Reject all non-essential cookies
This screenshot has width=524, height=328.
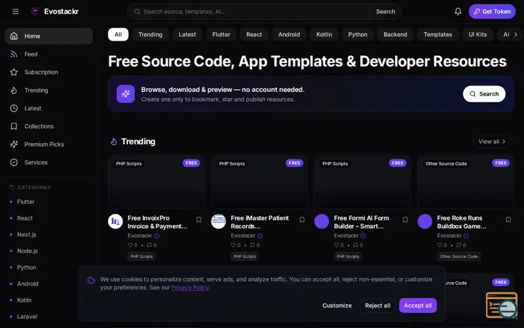pos(378,306)
